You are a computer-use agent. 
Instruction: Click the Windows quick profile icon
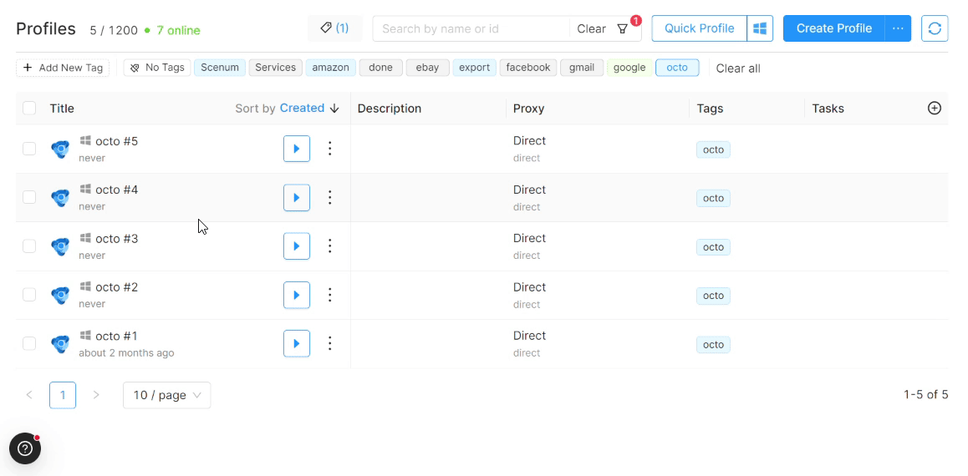pyautogui.click(x=760, y=28)
